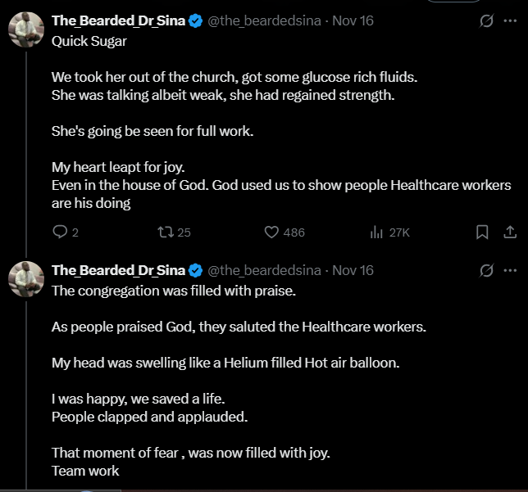The image size is (528, 492).
Task: Reply to the Quick Sugar tweet
Action: pyautogui.click(x=60, y=232)
